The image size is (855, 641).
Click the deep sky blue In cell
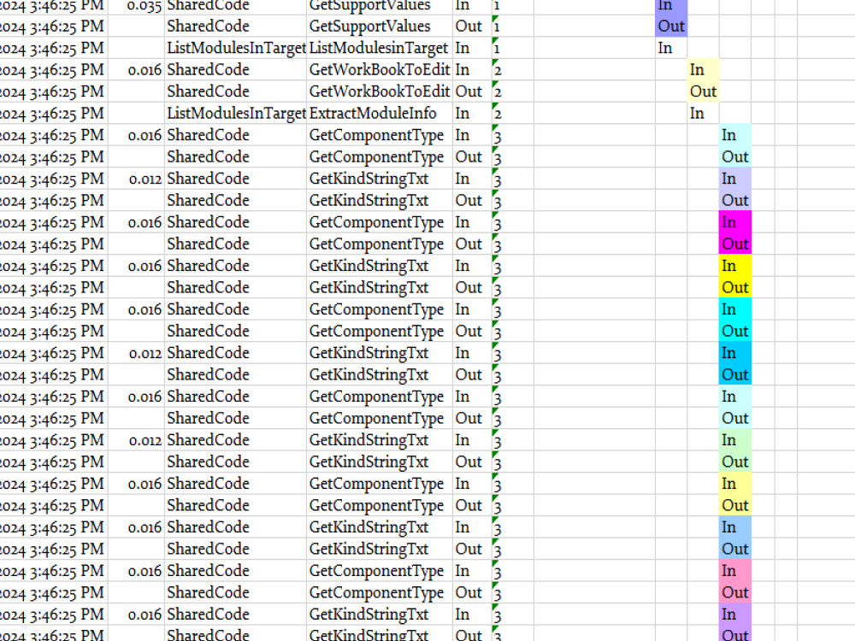pos(735,353)
